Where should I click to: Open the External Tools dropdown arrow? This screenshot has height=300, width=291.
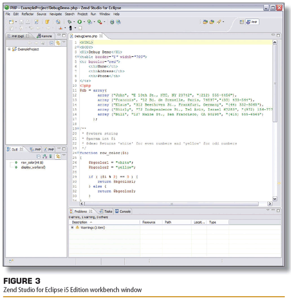click(x=104, y=22)
